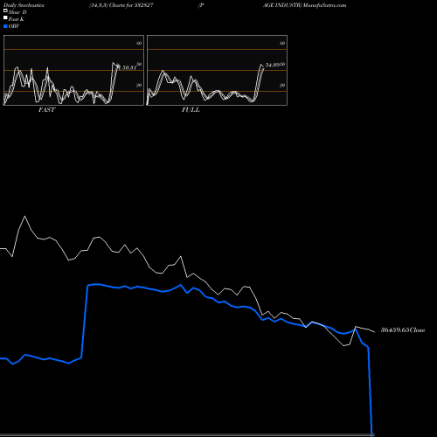Select the 'Slow D' legend label

pyautogui.click(x=17, y=12)
